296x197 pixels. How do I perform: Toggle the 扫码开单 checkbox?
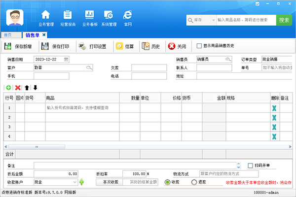[251, 165]
